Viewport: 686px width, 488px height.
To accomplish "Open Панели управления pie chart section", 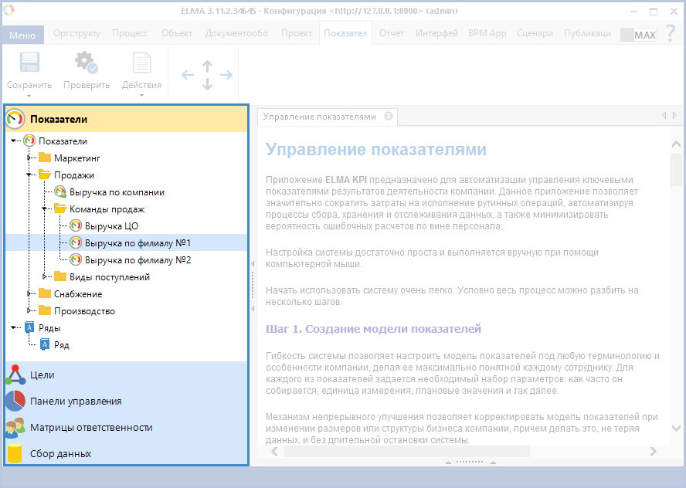I will [75, 402].
